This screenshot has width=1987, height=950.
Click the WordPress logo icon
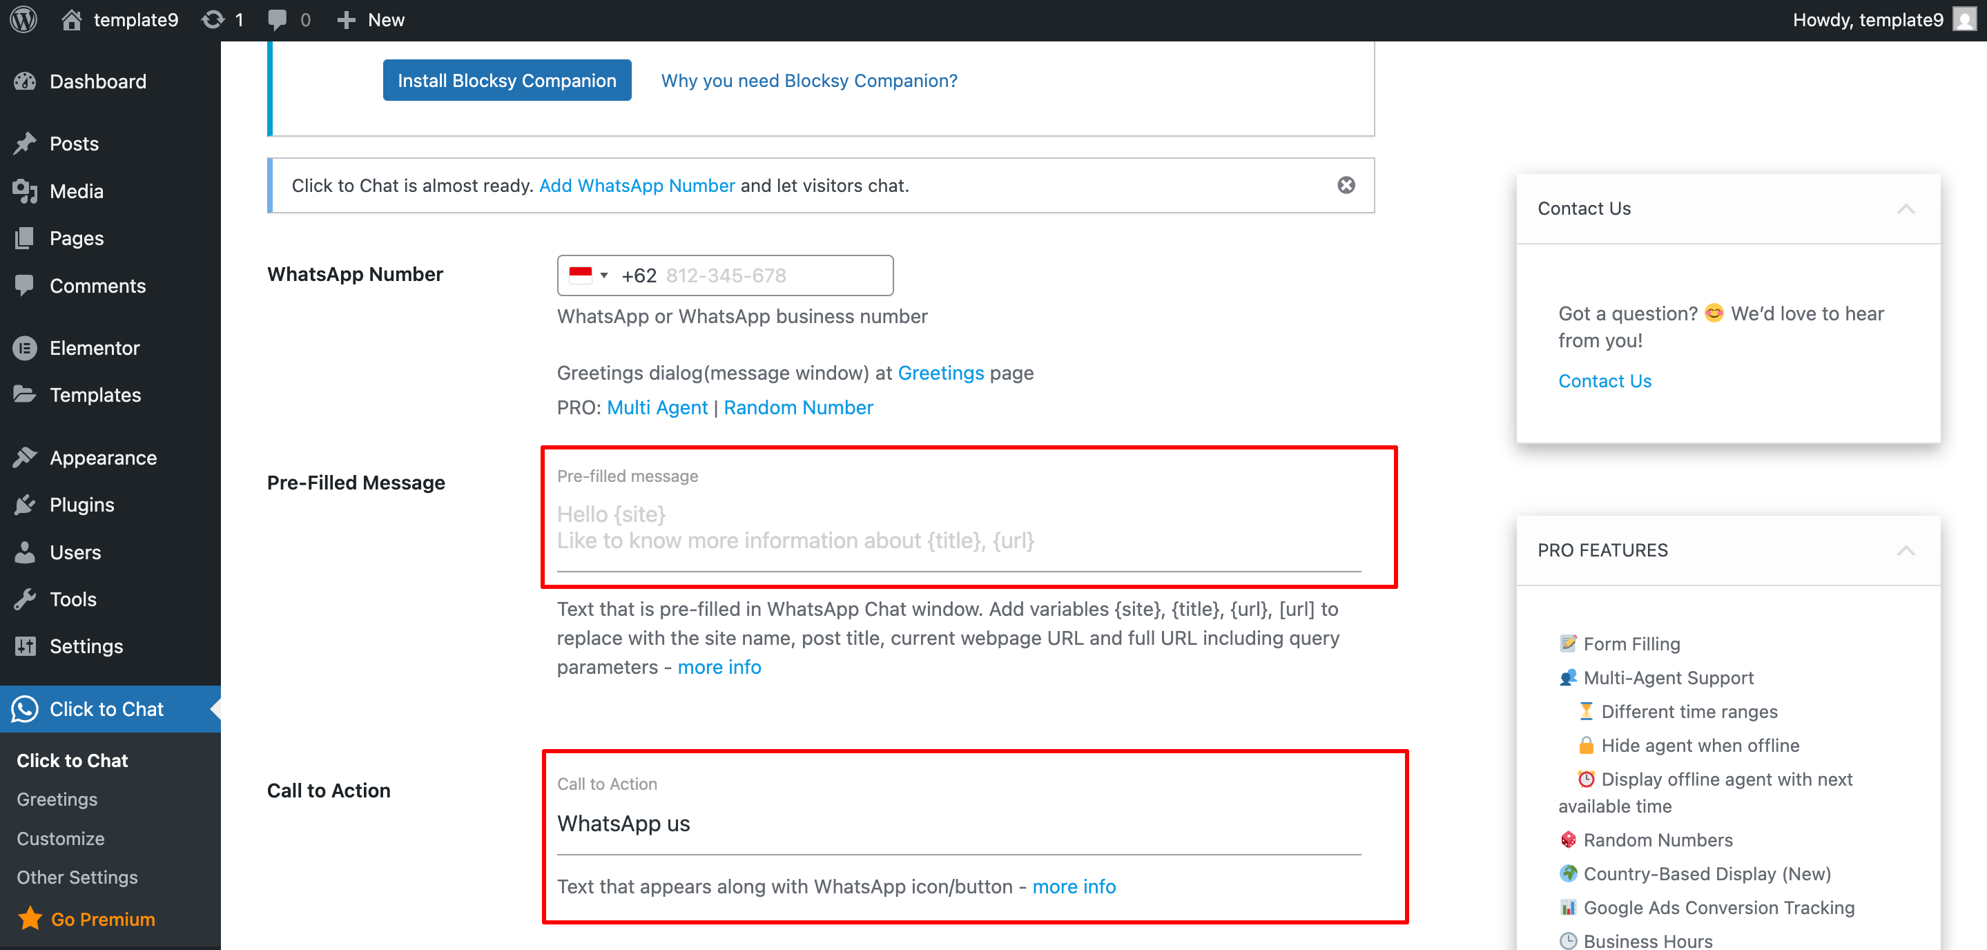(24, 20)
